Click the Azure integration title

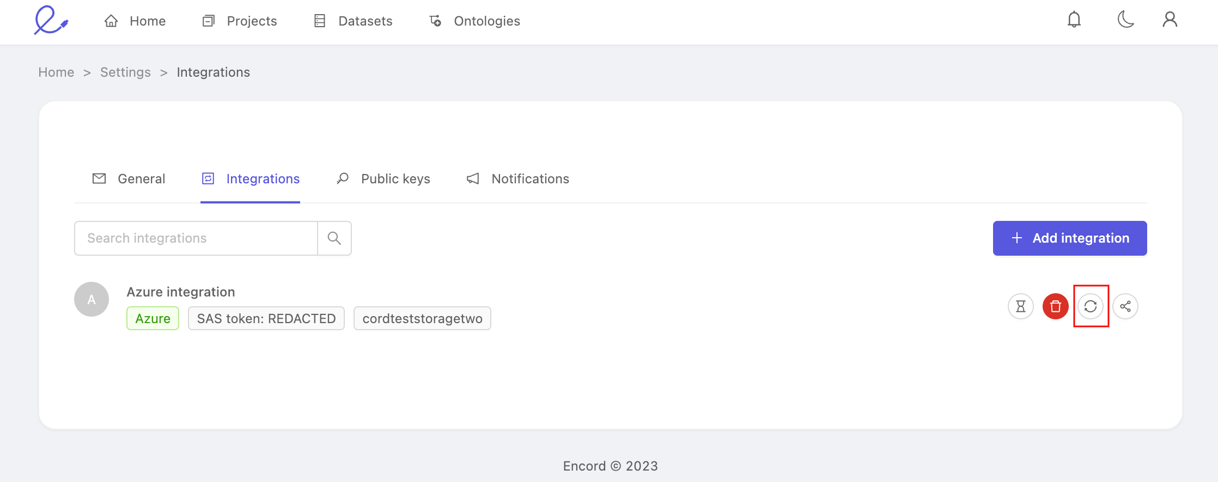[181, 292]
